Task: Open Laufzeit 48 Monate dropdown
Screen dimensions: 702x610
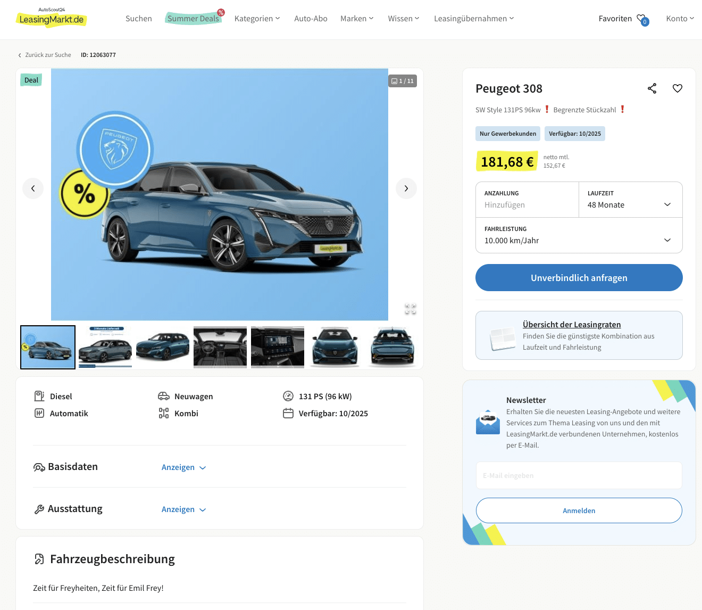Action: [x=631, y=200]
